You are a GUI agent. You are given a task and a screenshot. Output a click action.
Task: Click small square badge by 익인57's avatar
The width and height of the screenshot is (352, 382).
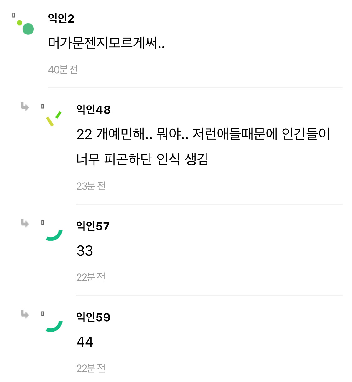pos(43,223)
